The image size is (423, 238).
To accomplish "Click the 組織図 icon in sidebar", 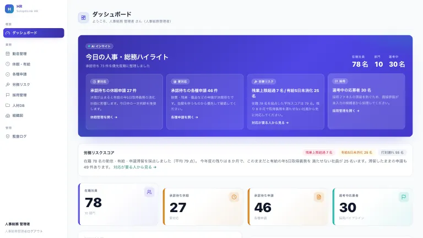I will coord(8,116).
